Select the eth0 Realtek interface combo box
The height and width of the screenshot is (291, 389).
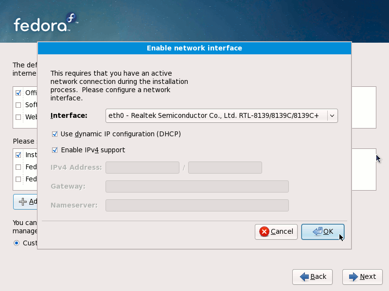coord(221,115)
